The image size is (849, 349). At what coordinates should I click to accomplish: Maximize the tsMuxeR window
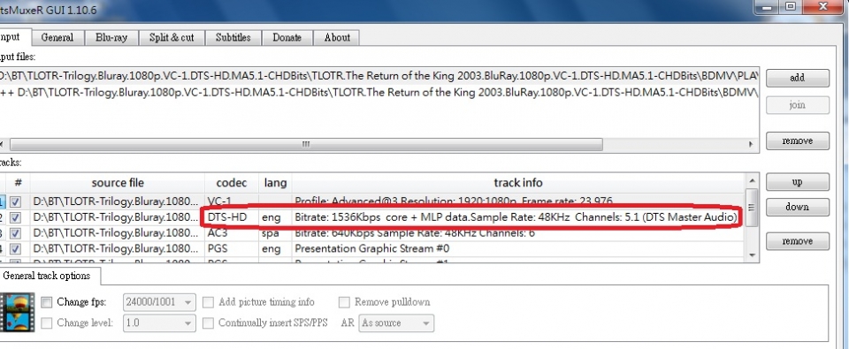(791, 6)
